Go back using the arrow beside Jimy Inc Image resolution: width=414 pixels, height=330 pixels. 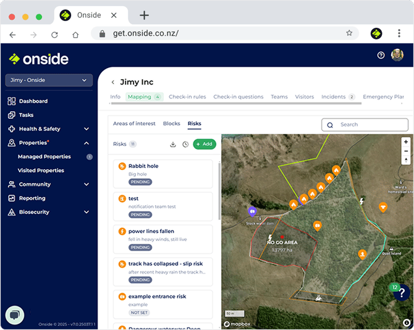[113, 82]
